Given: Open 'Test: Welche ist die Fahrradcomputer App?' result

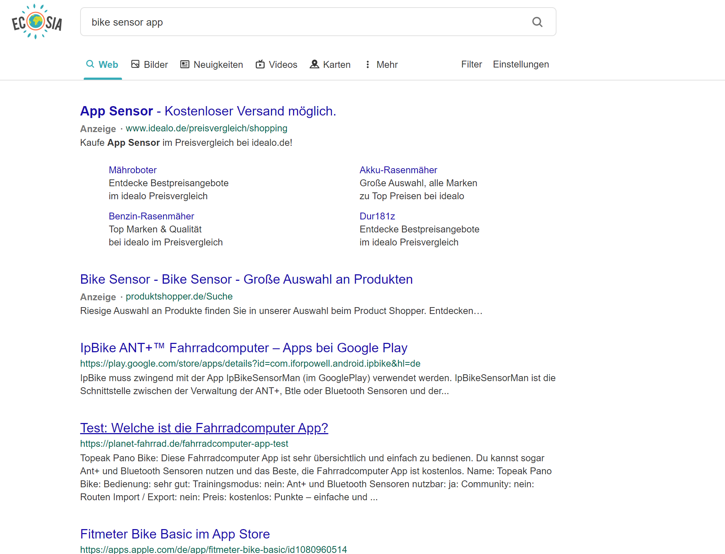Looking at the screenshot, I should pos(204,428).
